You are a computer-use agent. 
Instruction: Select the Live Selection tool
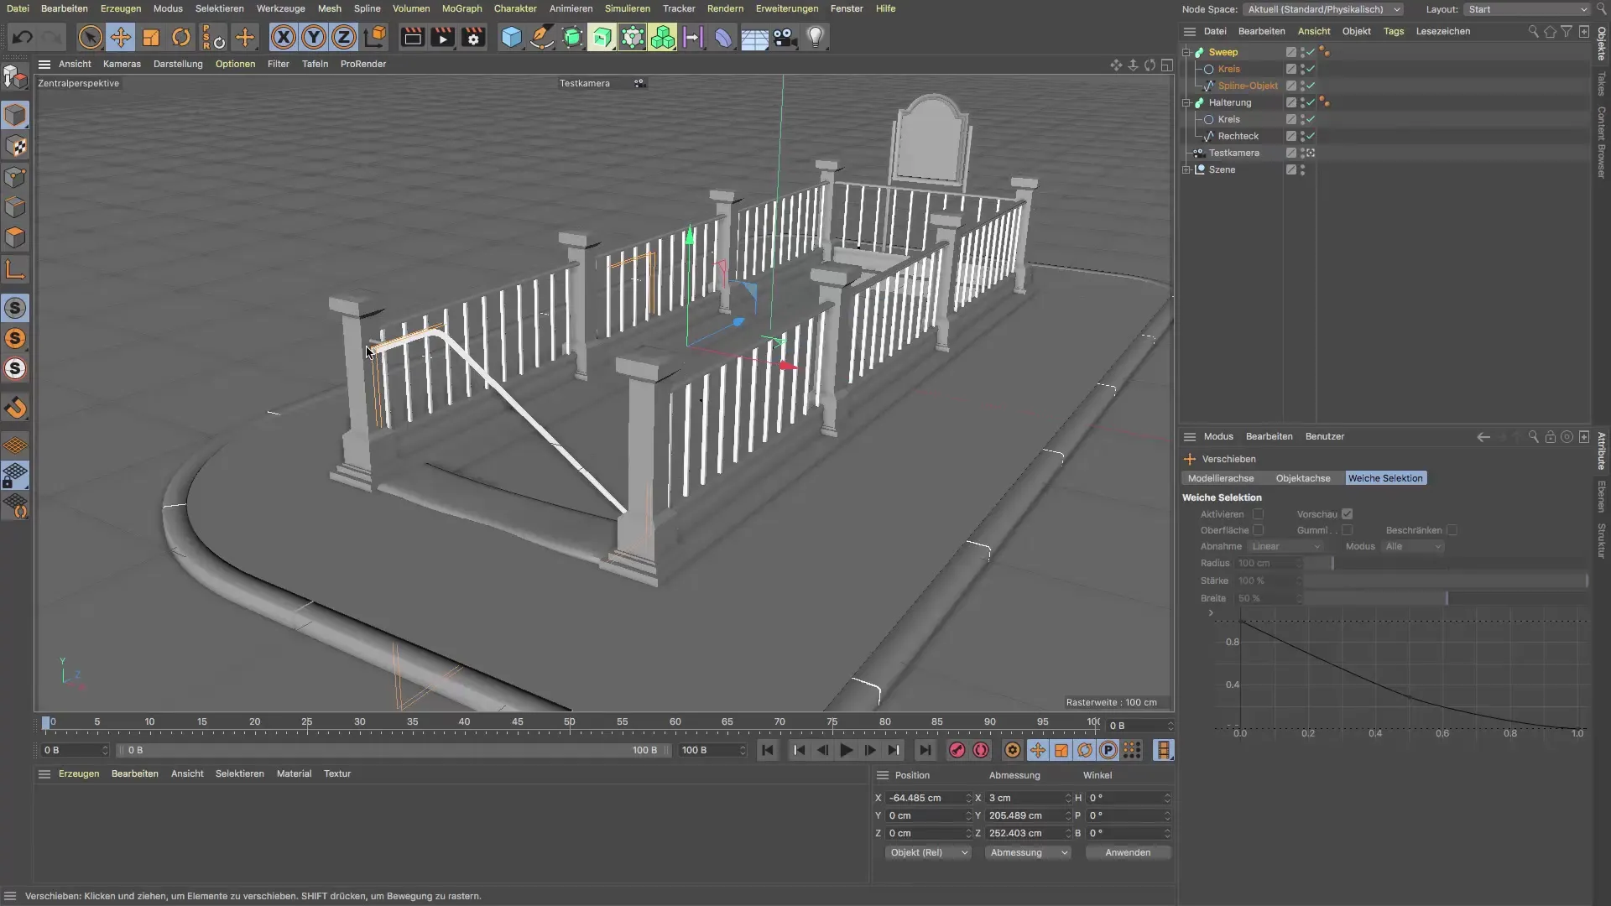point(91,37)
